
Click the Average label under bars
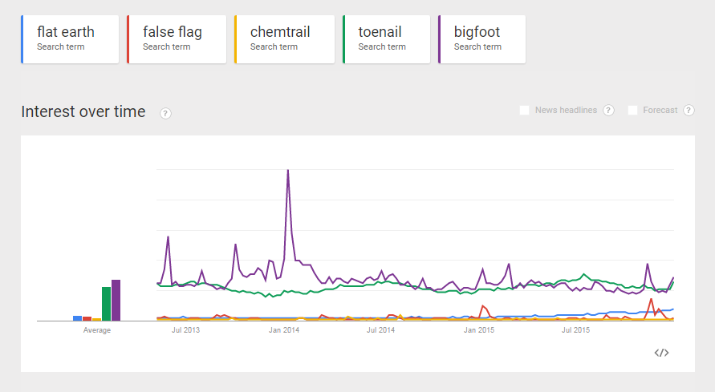coord(97,329)
